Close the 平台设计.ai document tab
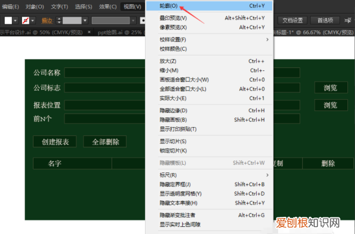Screen dimensions: 355x234 89,32
